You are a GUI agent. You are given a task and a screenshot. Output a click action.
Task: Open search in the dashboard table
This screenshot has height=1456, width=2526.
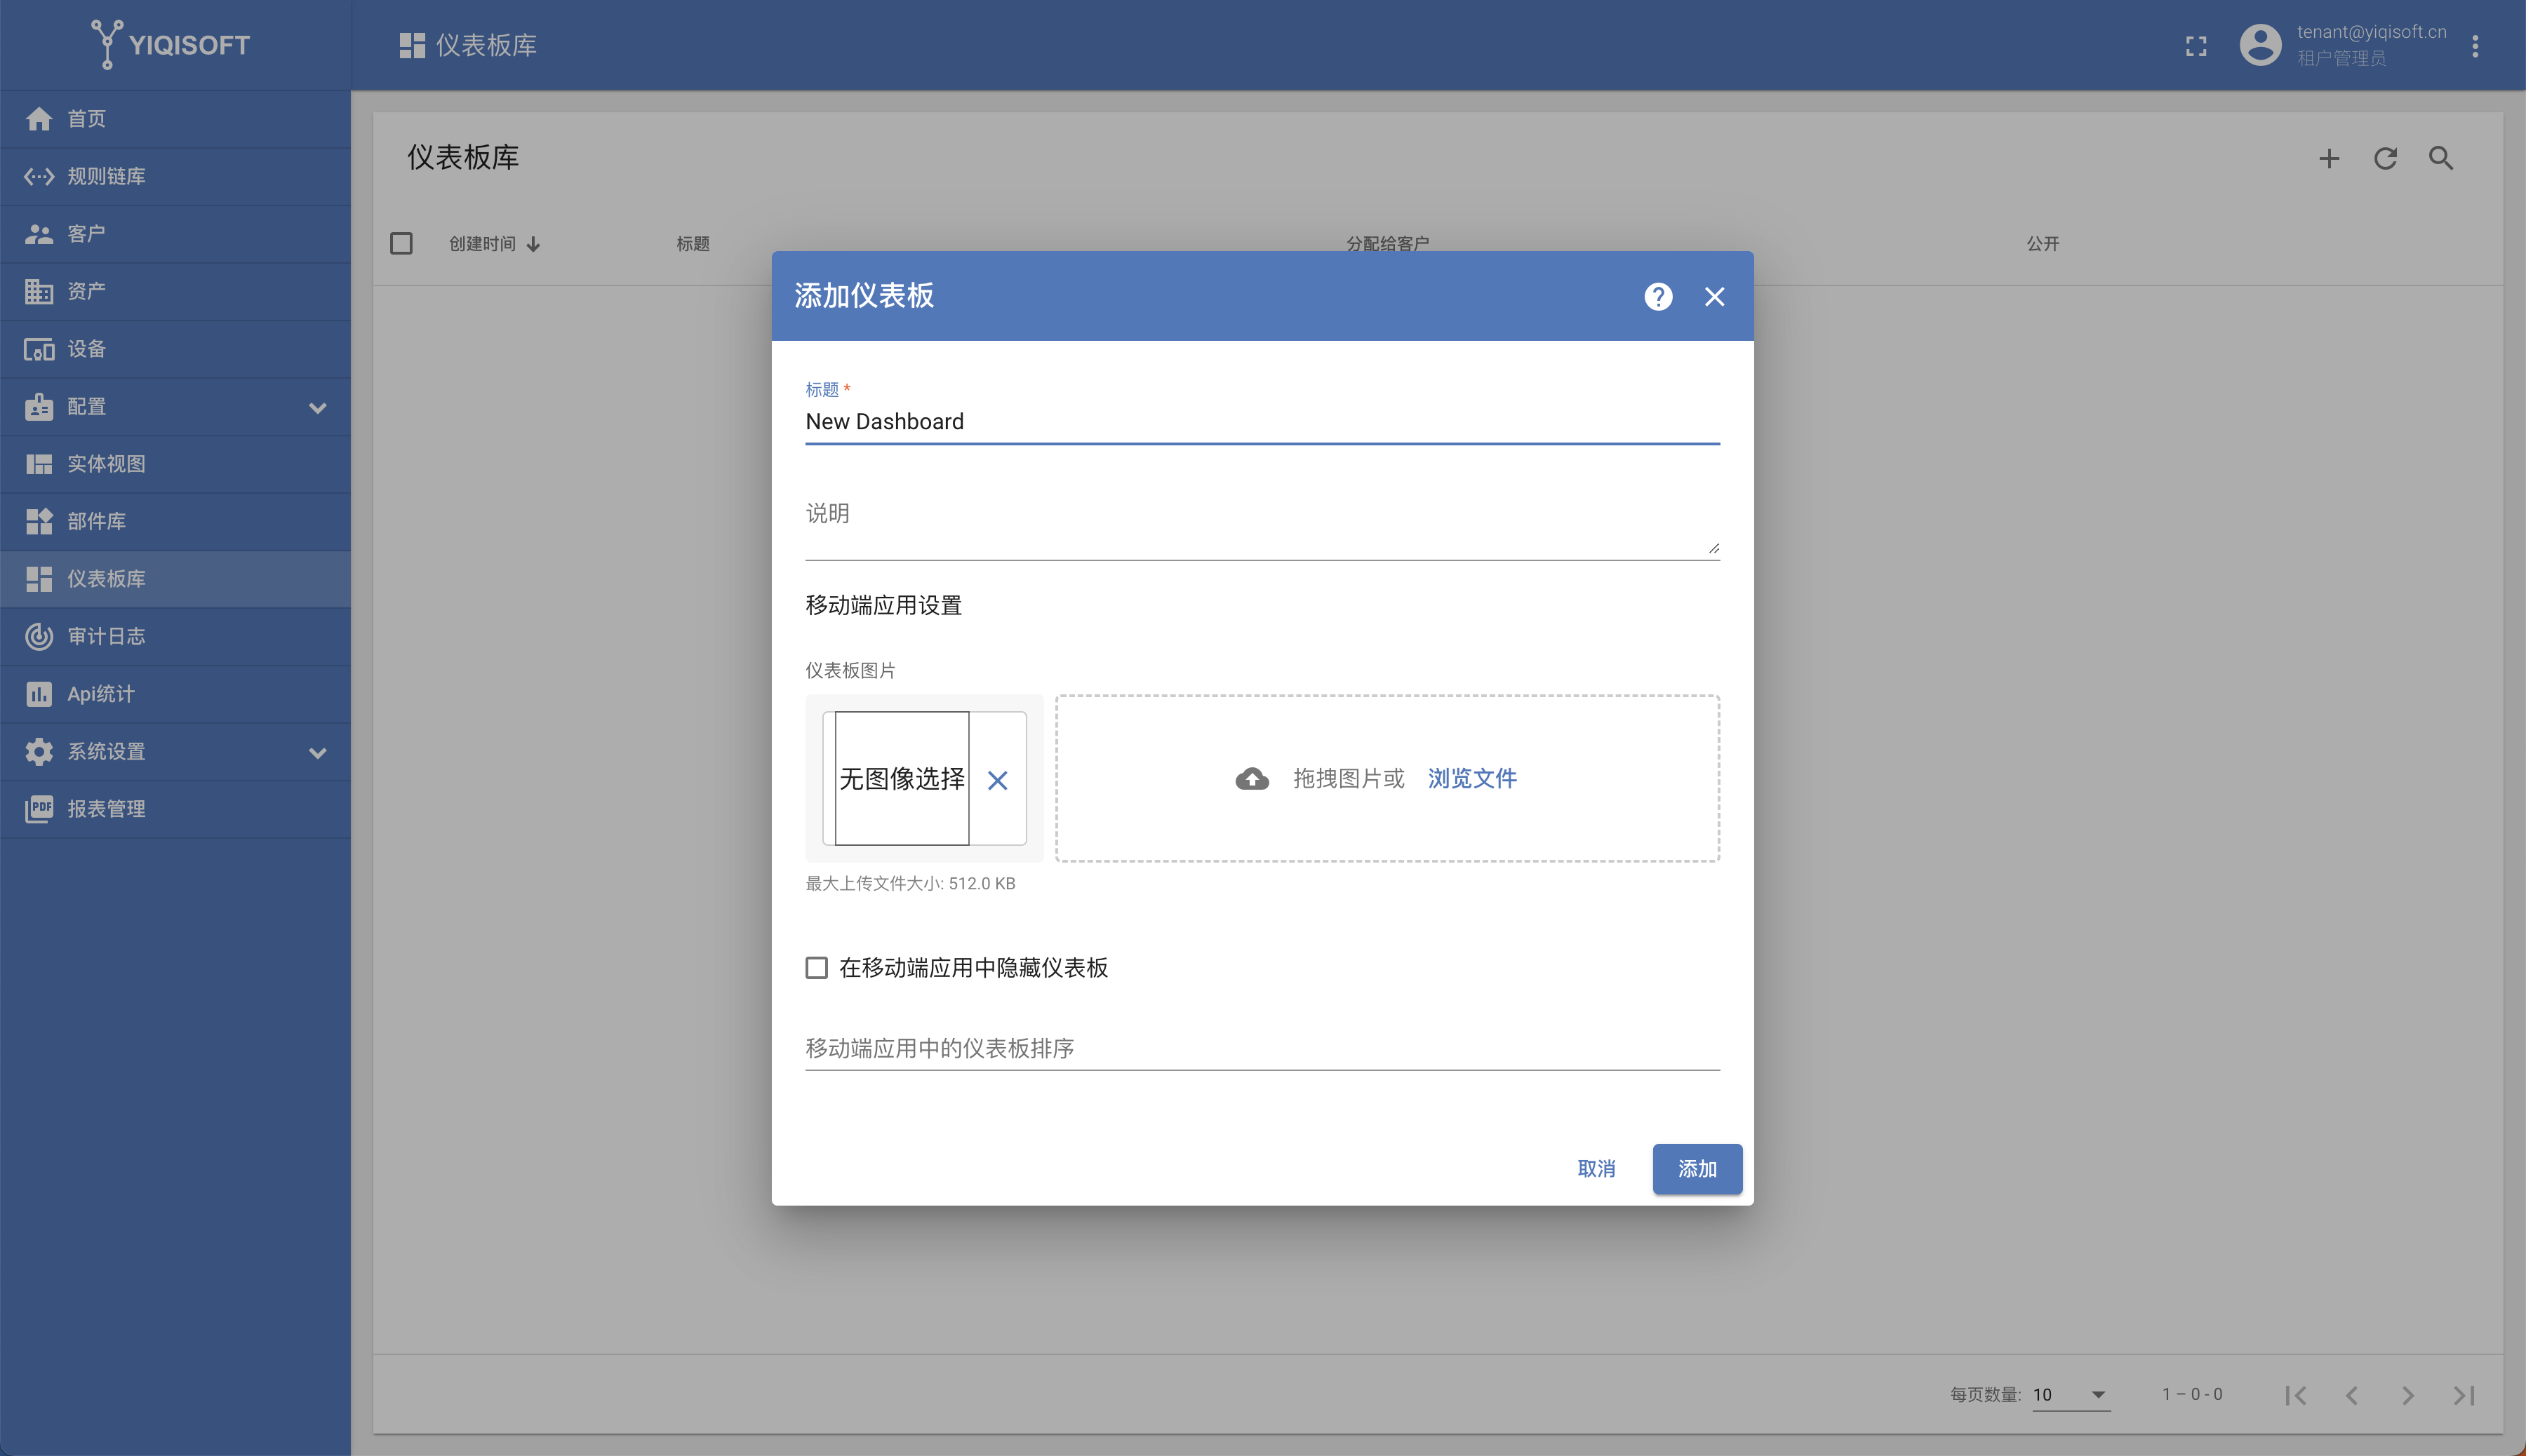[x=2441, y=158]
